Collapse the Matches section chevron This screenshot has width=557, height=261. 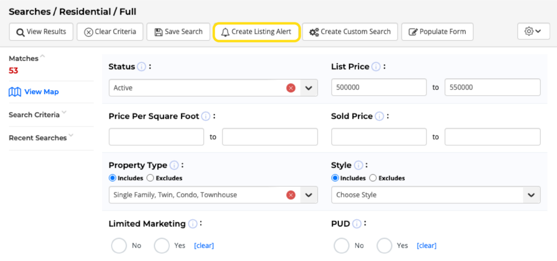tap(42, 56)
